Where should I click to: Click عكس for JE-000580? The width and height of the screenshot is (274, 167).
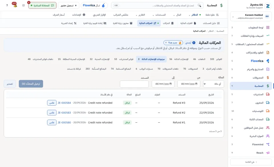click(x=52, y=122)
